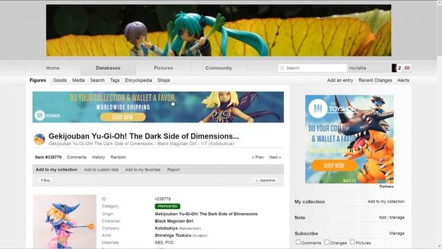The height and width of the screenshot is (249, 442).
Task: Open the Shirahige Tsukuru artist link
Action: 173,235
